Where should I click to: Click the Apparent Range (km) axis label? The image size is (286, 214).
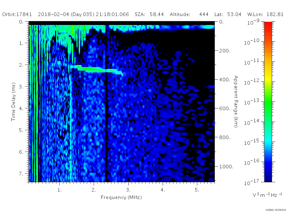tap(236, 102)
